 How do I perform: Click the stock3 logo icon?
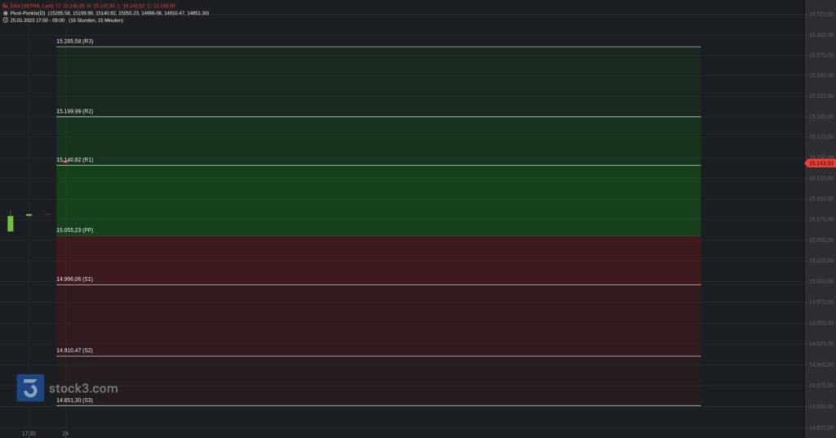[x=30, y=388]
